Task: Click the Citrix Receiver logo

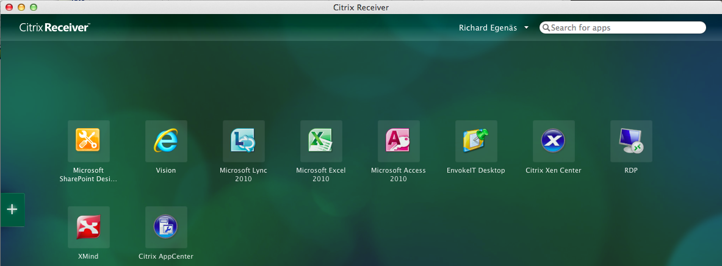Action: [55, 27]
